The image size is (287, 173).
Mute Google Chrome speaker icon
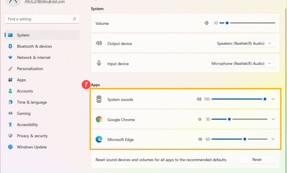(200, 119)
